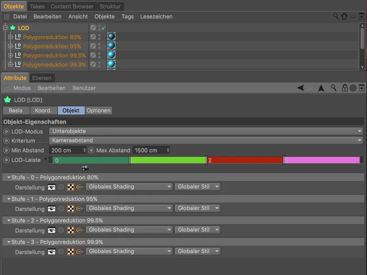This screenshot has width=367, height=275.
Task: Click the camera marker below the LOD-Leiste
Action: coord(85,168)
